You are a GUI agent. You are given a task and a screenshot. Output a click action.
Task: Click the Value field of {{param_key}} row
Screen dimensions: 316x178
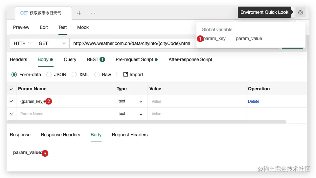tap(197, 101)
